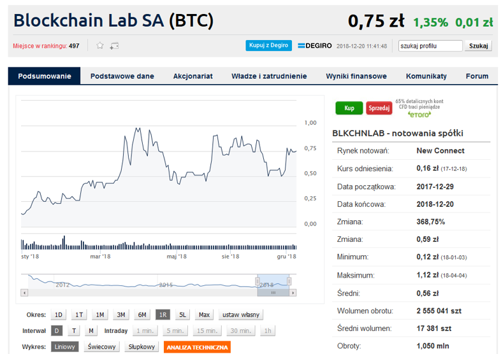Choose Słupkowy chart type

(142, 346)
